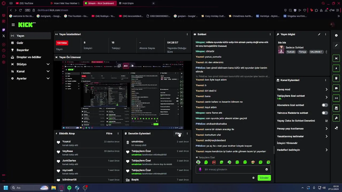
Task: Toggle the lightning bolt widget icon
Action: [336, 68]
